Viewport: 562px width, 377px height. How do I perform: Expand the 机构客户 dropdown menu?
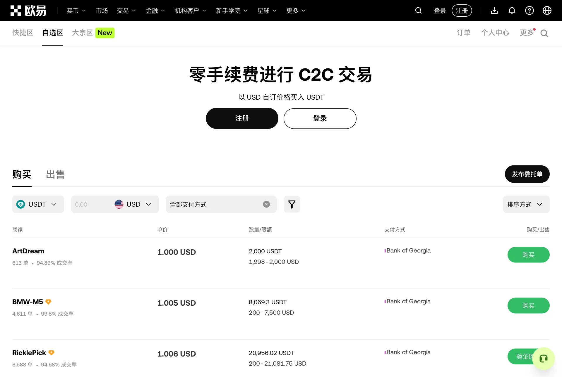(191, 11)
